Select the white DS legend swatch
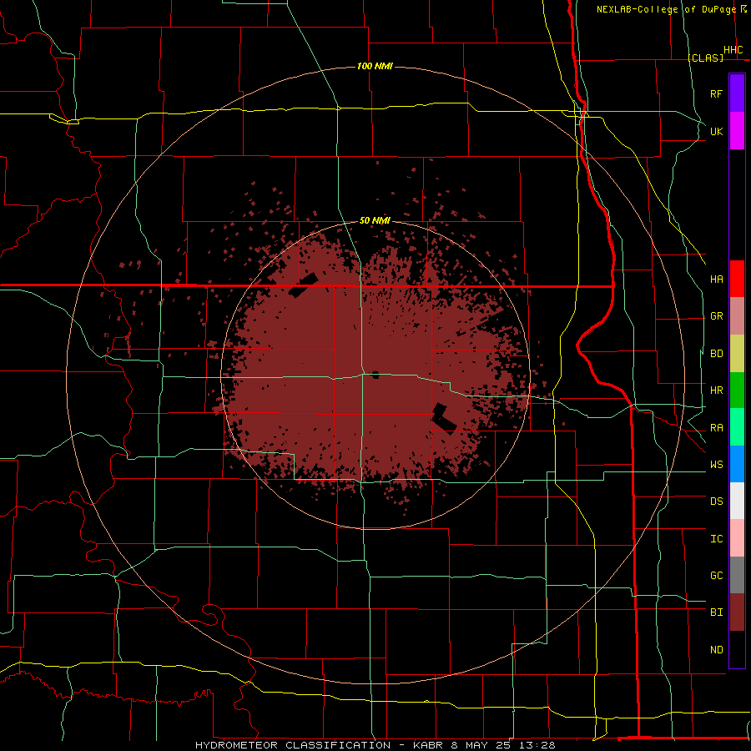Image resolution: width=751 pixels, height=751 pixels. click(x=737, y=501)
